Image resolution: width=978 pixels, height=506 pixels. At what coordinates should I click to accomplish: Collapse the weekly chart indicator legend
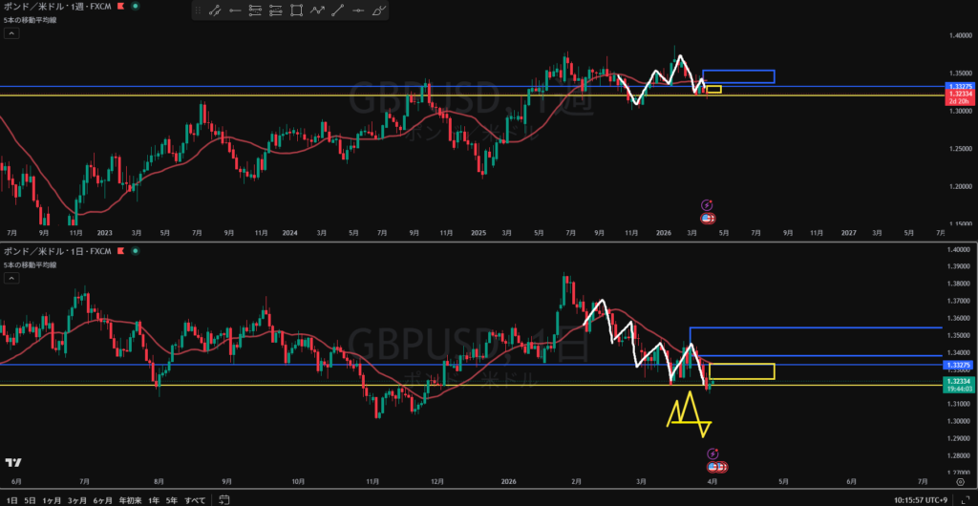11,32
